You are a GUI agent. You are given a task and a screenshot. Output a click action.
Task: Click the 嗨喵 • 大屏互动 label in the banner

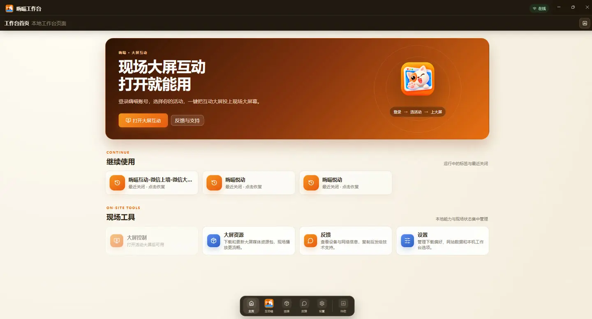pyautogui.click(x=133, y=53)
